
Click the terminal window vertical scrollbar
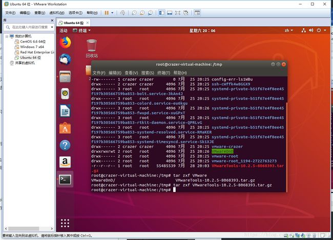[286, 147]
